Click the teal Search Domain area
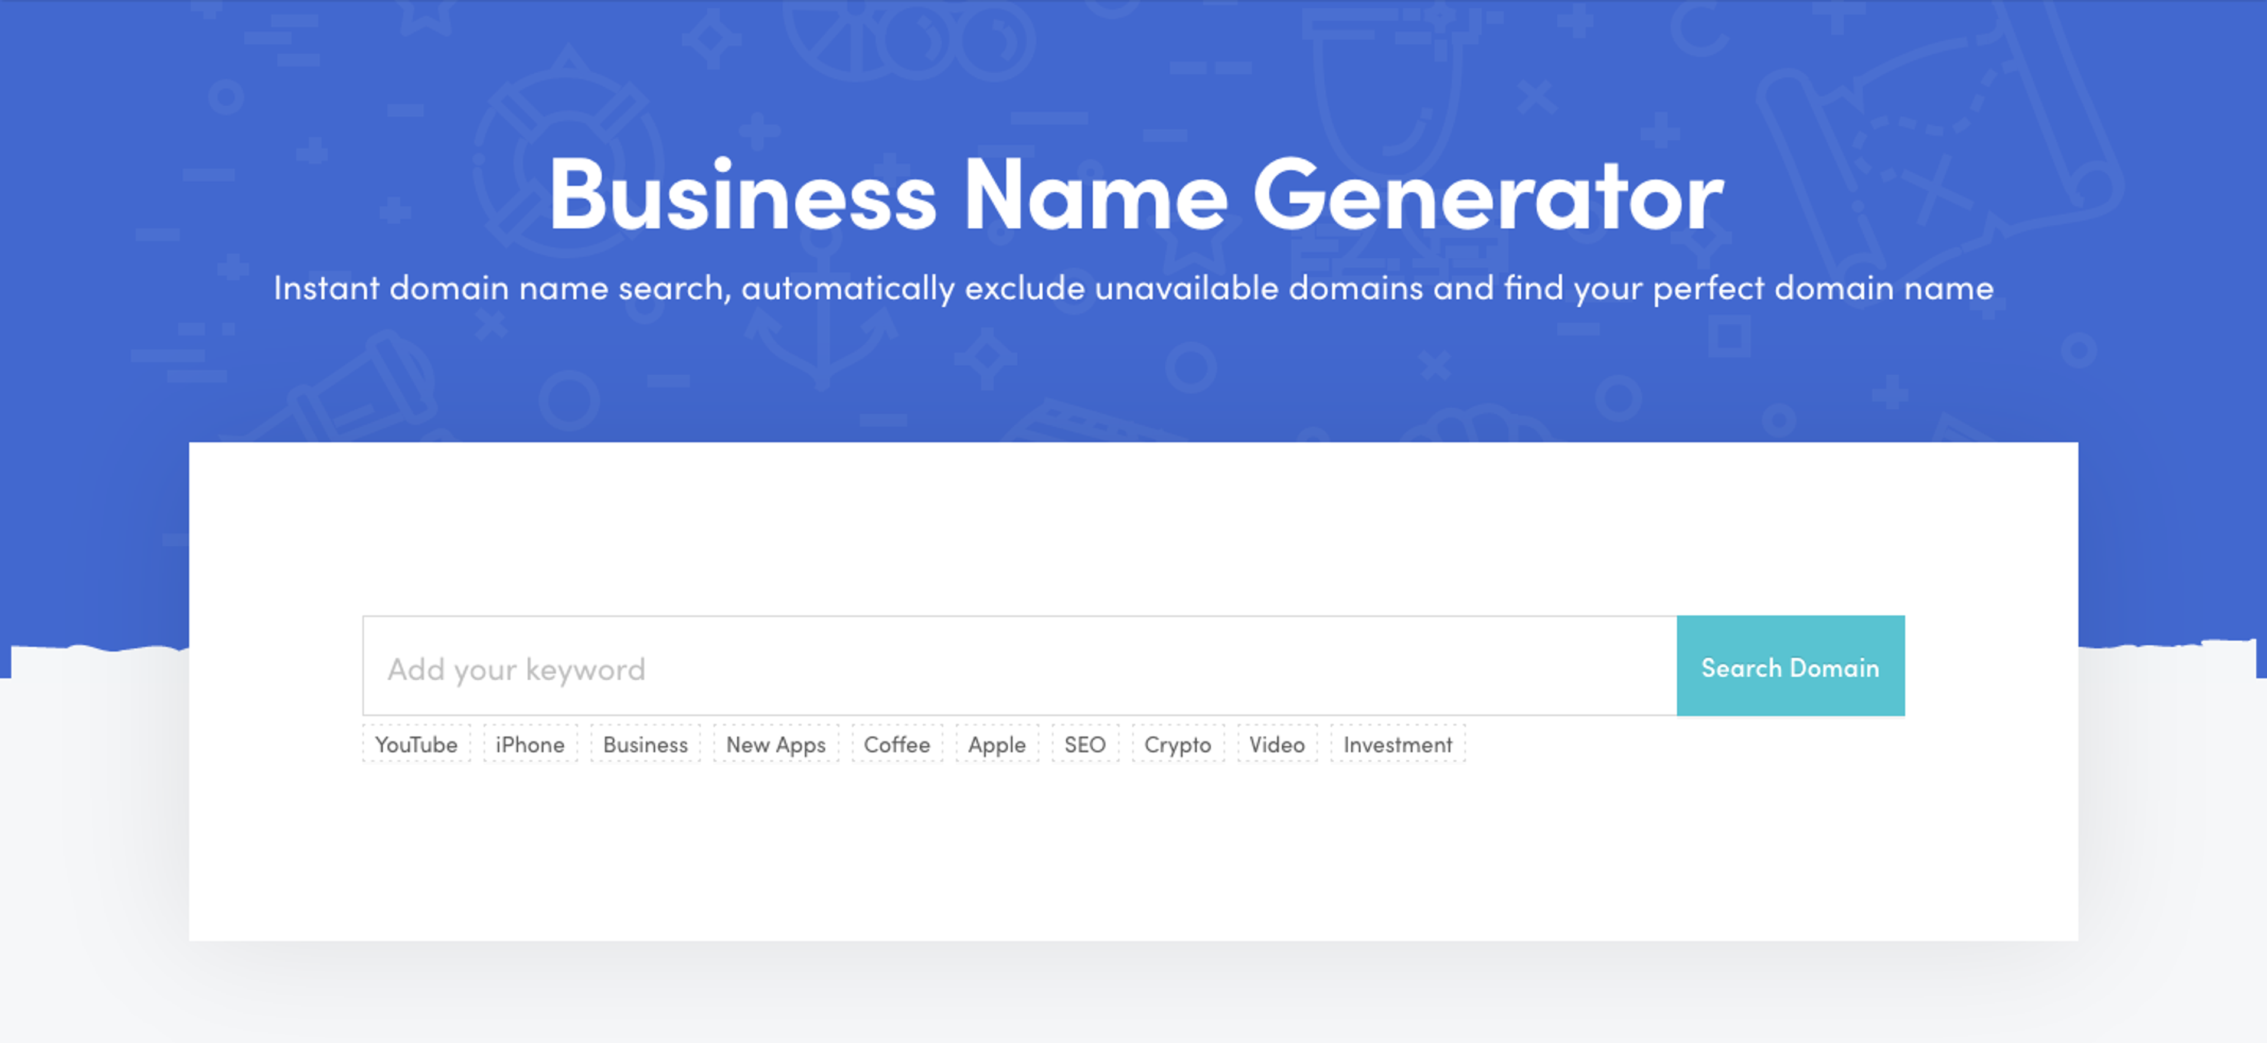The width and height of the screenshot is (2267, 1043). click(x=1790, y=667)
